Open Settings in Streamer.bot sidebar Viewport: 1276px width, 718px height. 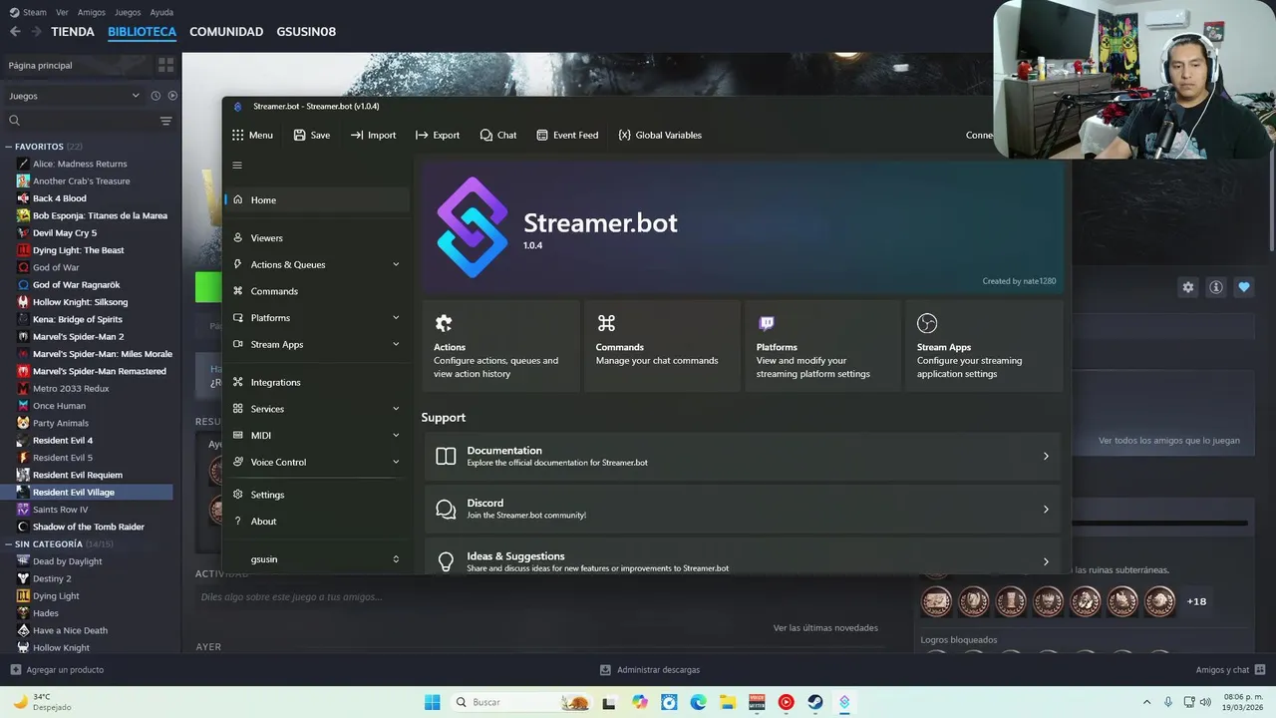pos(317,495)
